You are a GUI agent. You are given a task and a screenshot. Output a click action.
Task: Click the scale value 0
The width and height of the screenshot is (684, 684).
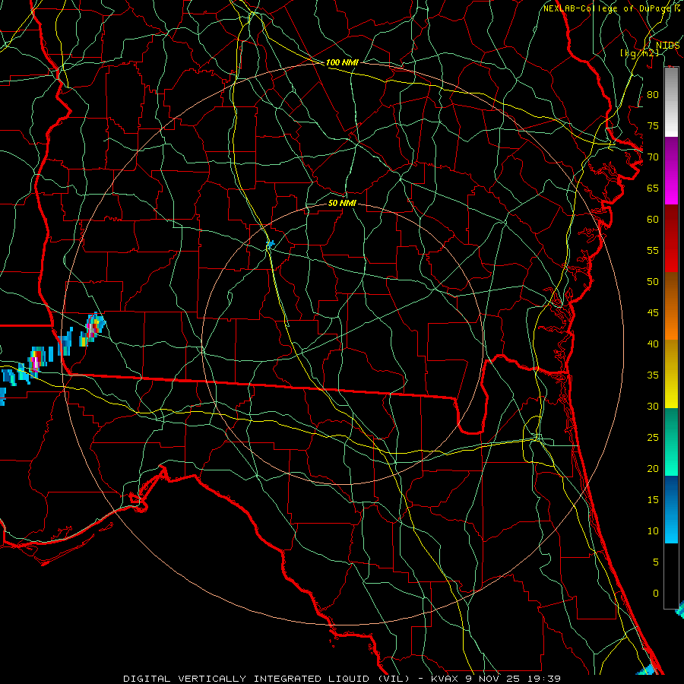(x=656, y=594)
